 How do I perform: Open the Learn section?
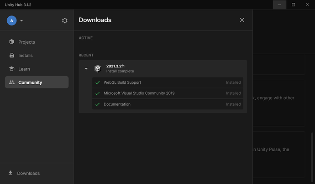coord(24,69)
